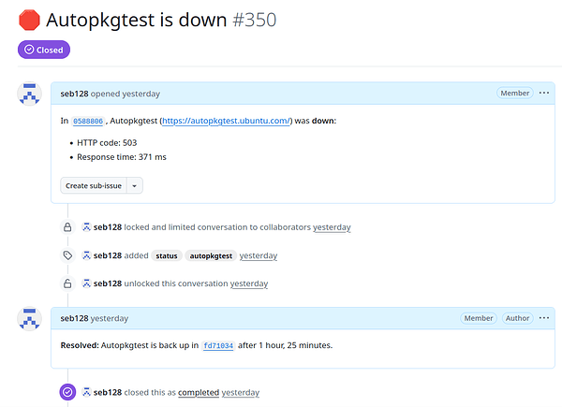Open commit 0588806 link
Image resolution: width=562 pixels, height=407 pixels.
tap(86, 122)
